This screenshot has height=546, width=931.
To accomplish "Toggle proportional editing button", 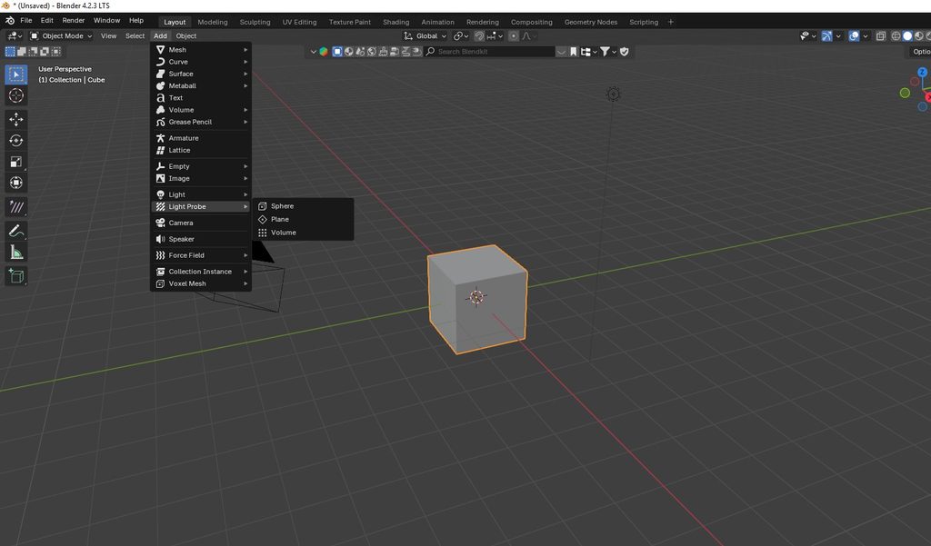I will [x=514, y=36].
